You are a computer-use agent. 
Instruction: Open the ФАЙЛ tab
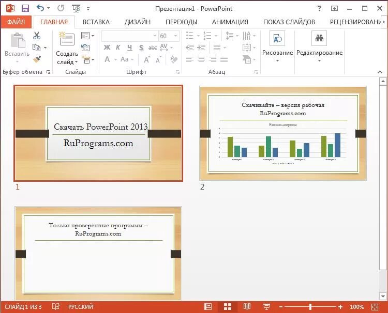16,22
